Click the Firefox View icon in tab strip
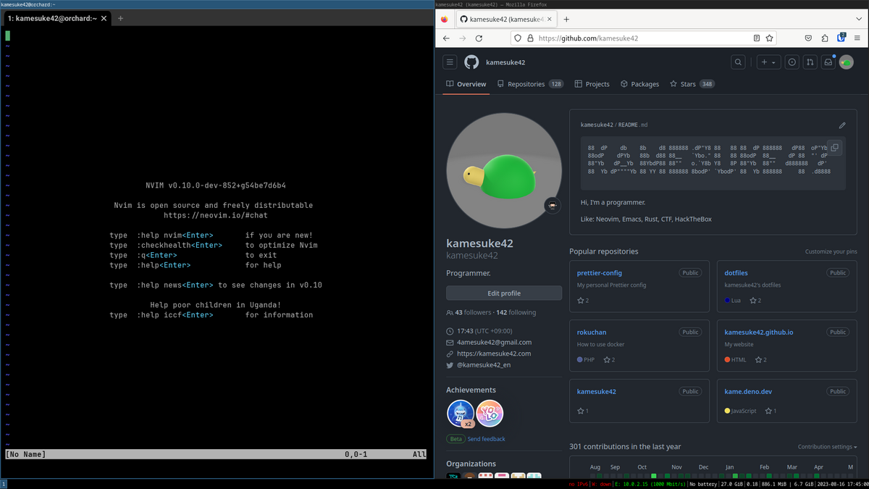 coord(444,19)
